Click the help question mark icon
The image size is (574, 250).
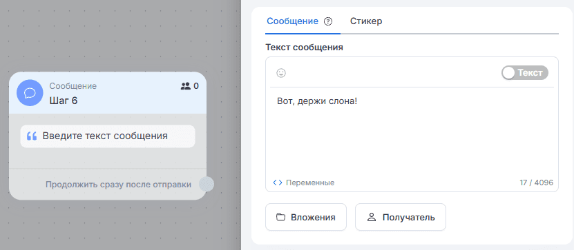328,21
